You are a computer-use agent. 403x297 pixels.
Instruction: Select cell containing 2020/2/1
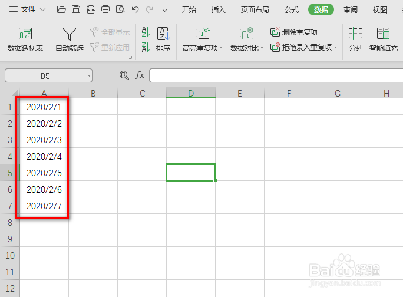coord(44,107)
